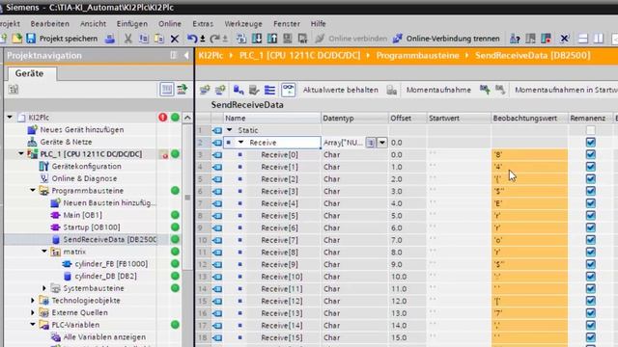This screenshot has width=618, height=347.
Task: Open the Online menu
Action: click(170, 23)
